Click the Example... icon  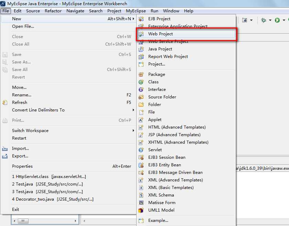point(141,221)
